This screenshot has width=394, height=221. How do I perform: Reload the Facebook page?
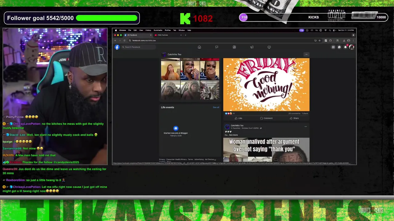pos(124,41)
